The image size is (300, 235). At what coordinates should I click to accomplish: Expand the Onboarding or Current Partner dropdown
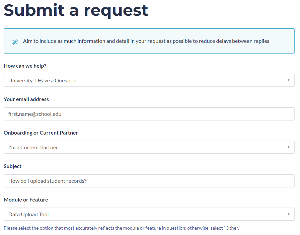coord(149,147)
